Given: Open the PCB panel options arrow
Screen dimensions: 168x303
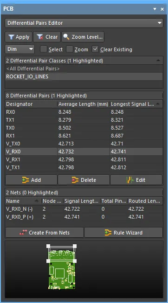Looking at the screenshot, I should (155, 9).
